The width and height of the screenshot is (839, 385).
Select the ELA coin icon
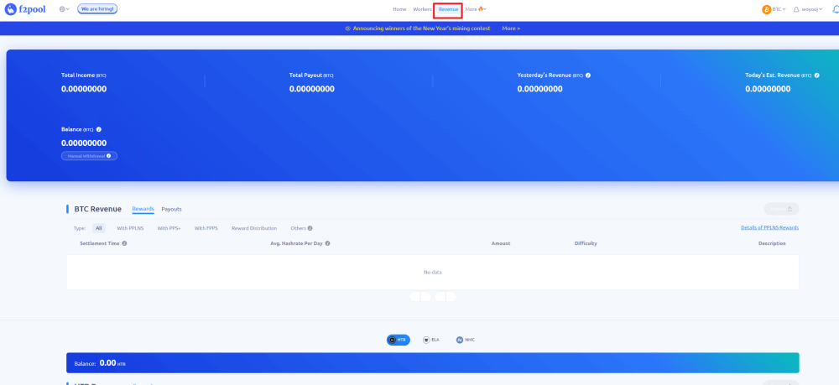[x=431, y=340]
